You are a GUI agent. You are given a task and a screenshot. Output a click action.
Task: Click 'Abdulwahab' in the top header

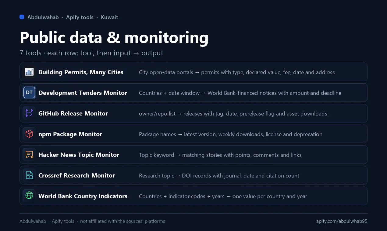(43, 17)
